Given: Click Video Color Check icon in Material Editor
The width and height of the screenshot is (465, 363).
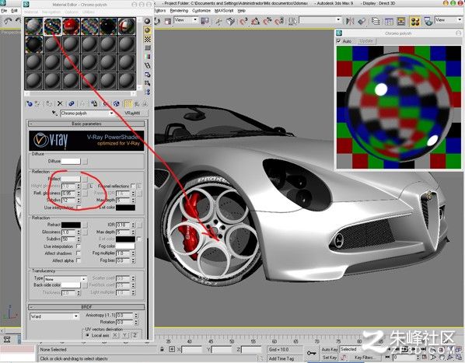Looking at the screenshot, I should click(148, 57).
